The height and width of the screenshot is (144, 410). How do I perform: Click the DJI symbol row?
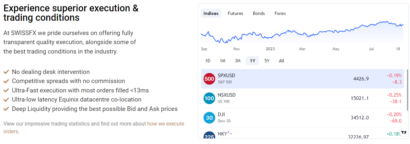[292, 118]
